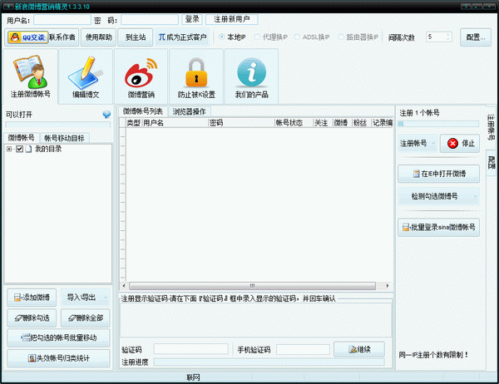Switch to the 帐号移动目标 tab

coord(64,137)
